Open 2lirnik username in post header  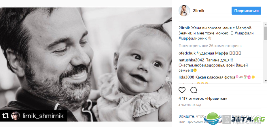coord(198,11)
